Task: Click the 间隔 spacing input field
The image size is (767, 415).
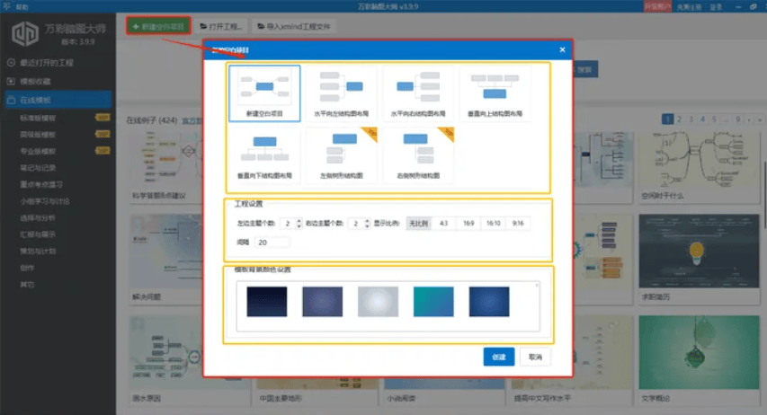Action: click(x=272, y=243)
